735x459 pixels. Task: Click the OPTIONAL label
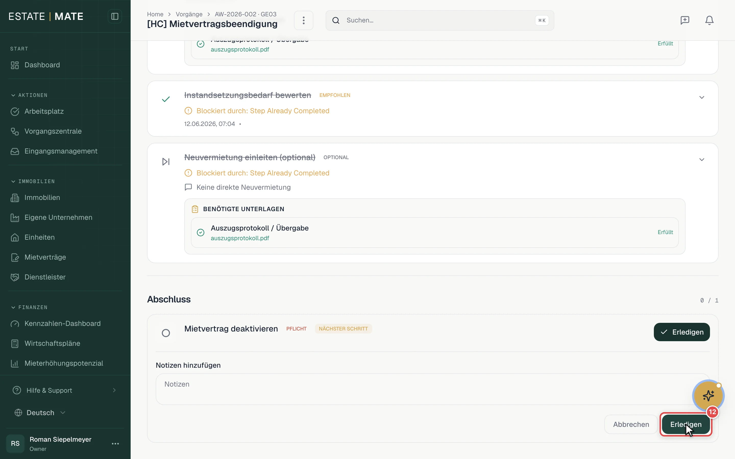coord(336,158)
